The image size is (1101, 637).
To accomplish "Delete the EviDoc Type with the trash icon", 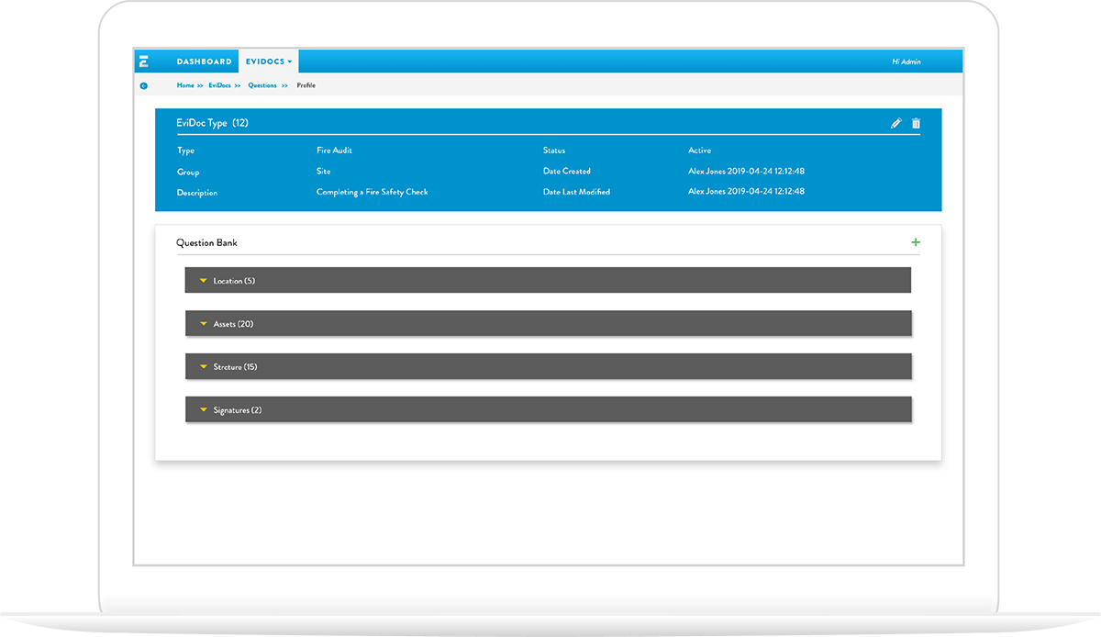I will pos(916,122).
